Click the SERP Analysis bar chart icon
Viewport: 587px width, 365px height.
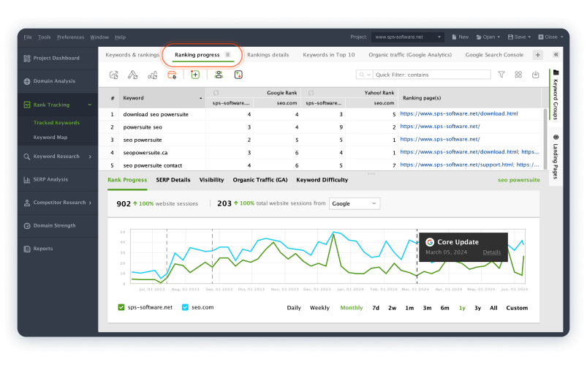click(27, 180)
